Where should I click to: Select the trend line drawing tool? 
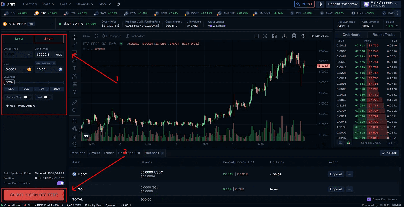tap(75, 45)
